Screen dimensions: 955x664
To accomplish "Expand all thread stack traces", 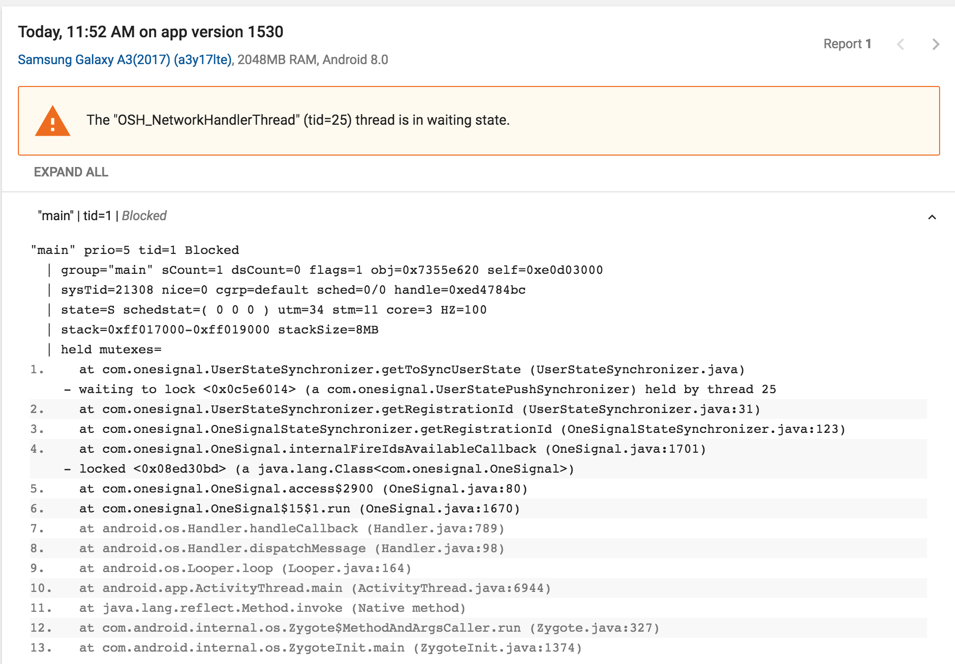I will tap(71, 172).
